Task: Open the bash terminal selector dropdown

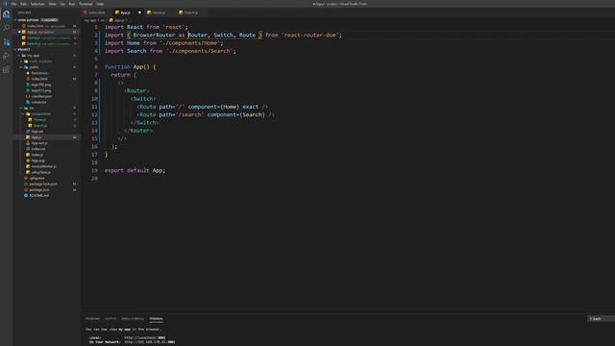Action: (601, 319)
